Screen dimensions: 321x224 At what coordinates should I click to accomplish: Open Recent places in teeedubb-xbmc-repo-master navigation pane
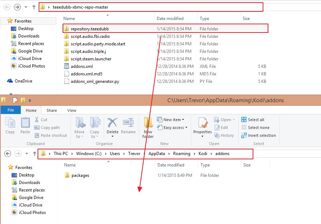point(28,44)
